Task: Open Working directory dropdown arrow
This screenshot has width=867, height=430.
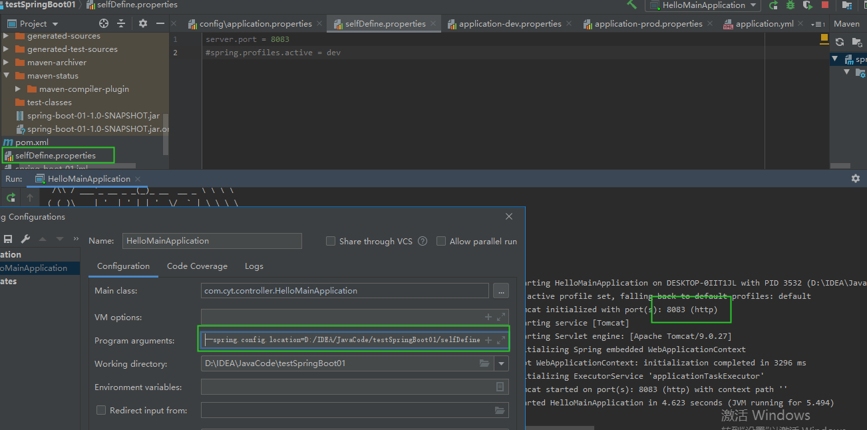Action: (x=502, y=363)
